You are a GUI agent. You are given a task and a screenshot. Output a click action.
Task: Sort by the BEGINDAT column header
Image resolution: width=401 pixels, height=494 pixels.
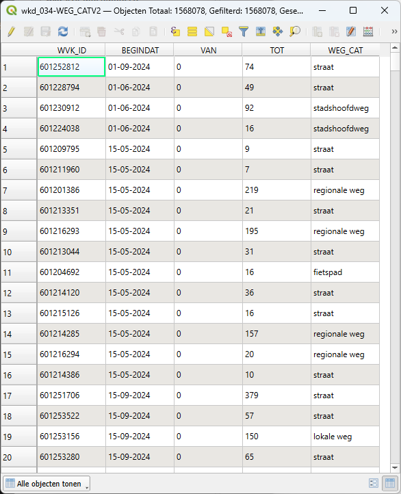point(140,50)
